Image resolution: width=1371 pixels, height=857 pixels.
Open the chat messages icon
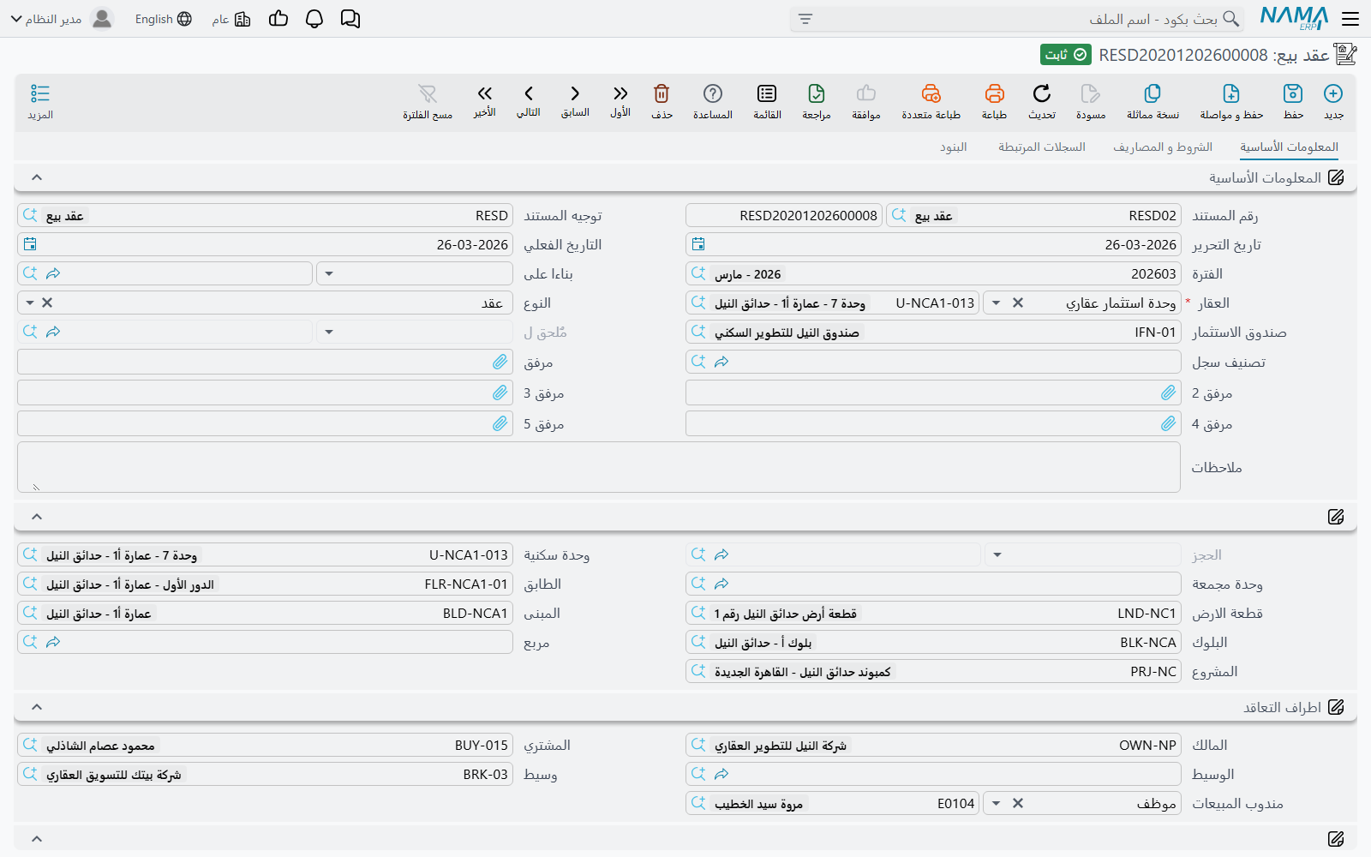[350, 19]
